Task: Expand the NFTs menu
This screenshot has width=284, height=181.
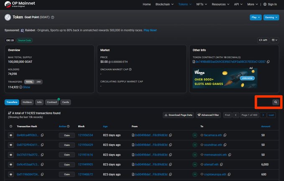Action: (202, 4)
